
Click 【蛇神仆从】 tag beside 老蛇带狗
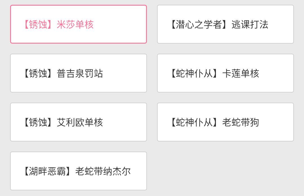[194, 122]
